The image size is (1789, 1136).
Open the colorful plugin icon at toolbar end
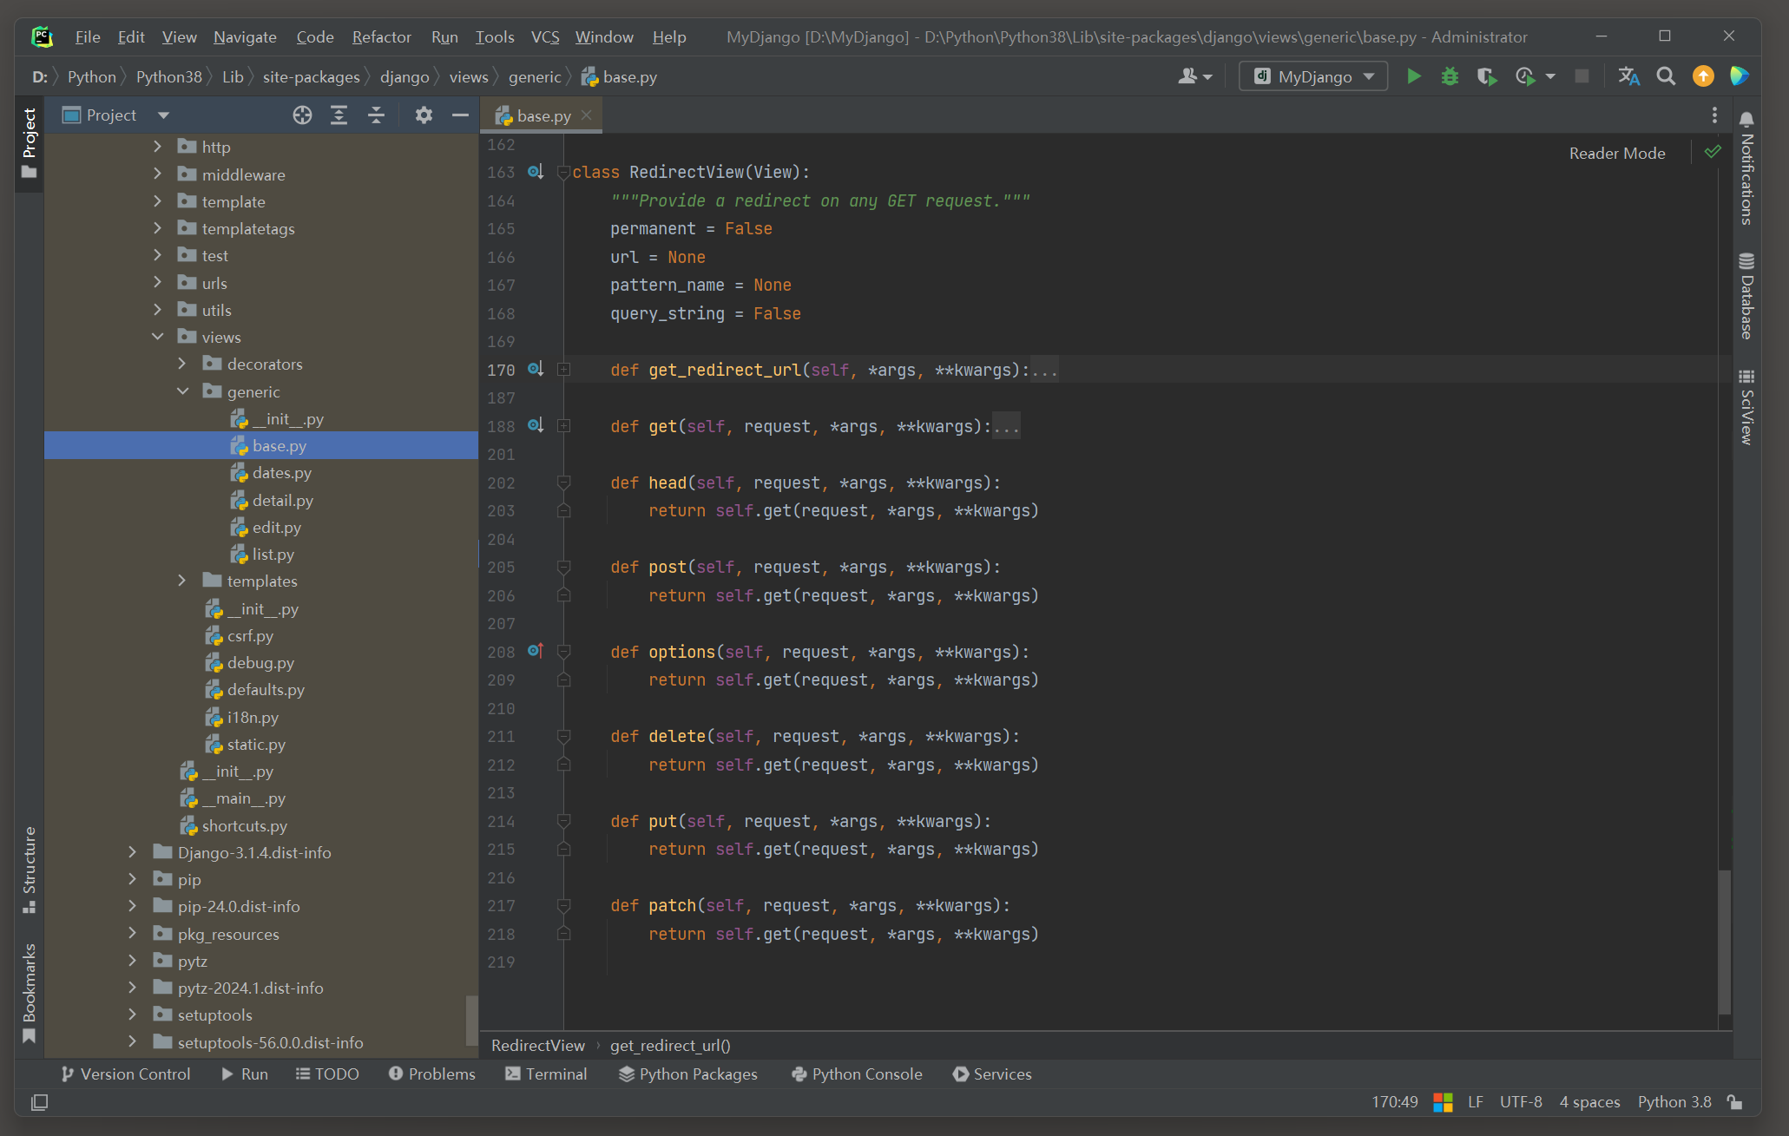[x=1739, y=76]
